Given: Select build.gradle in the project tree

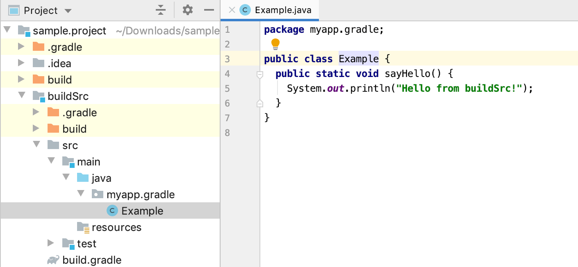Looking at the screenshot, I should pos(92,260).
